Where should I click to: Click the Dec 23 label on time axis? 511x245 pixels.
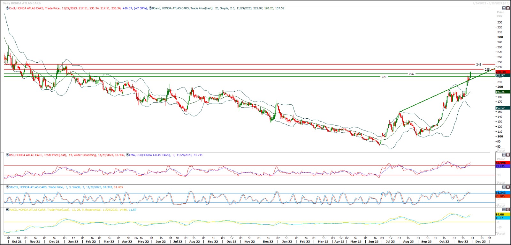(x=480, y=241)
